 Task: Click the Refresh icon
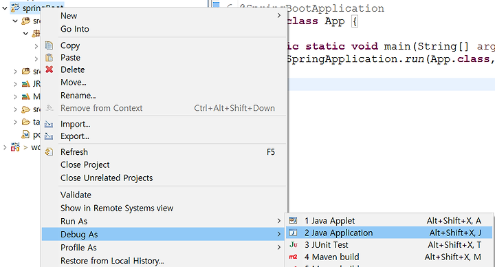click(49, 152)
